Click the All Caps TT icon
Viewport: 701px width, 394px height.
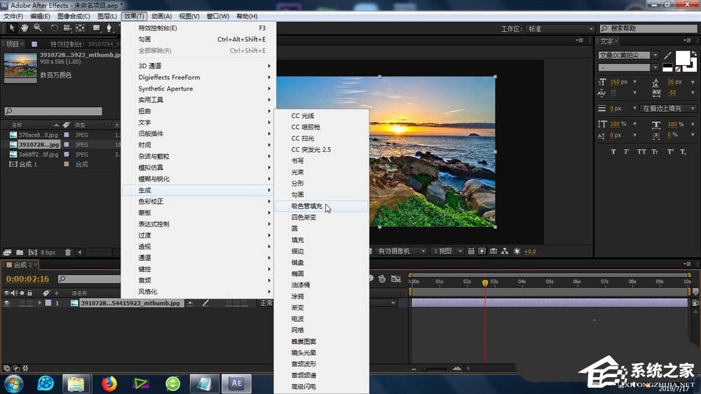click(642, 151)
